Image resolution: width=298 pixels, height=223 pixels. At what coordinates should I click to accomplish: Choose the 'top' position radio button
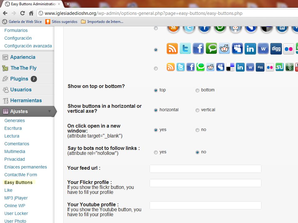point(156,90)
